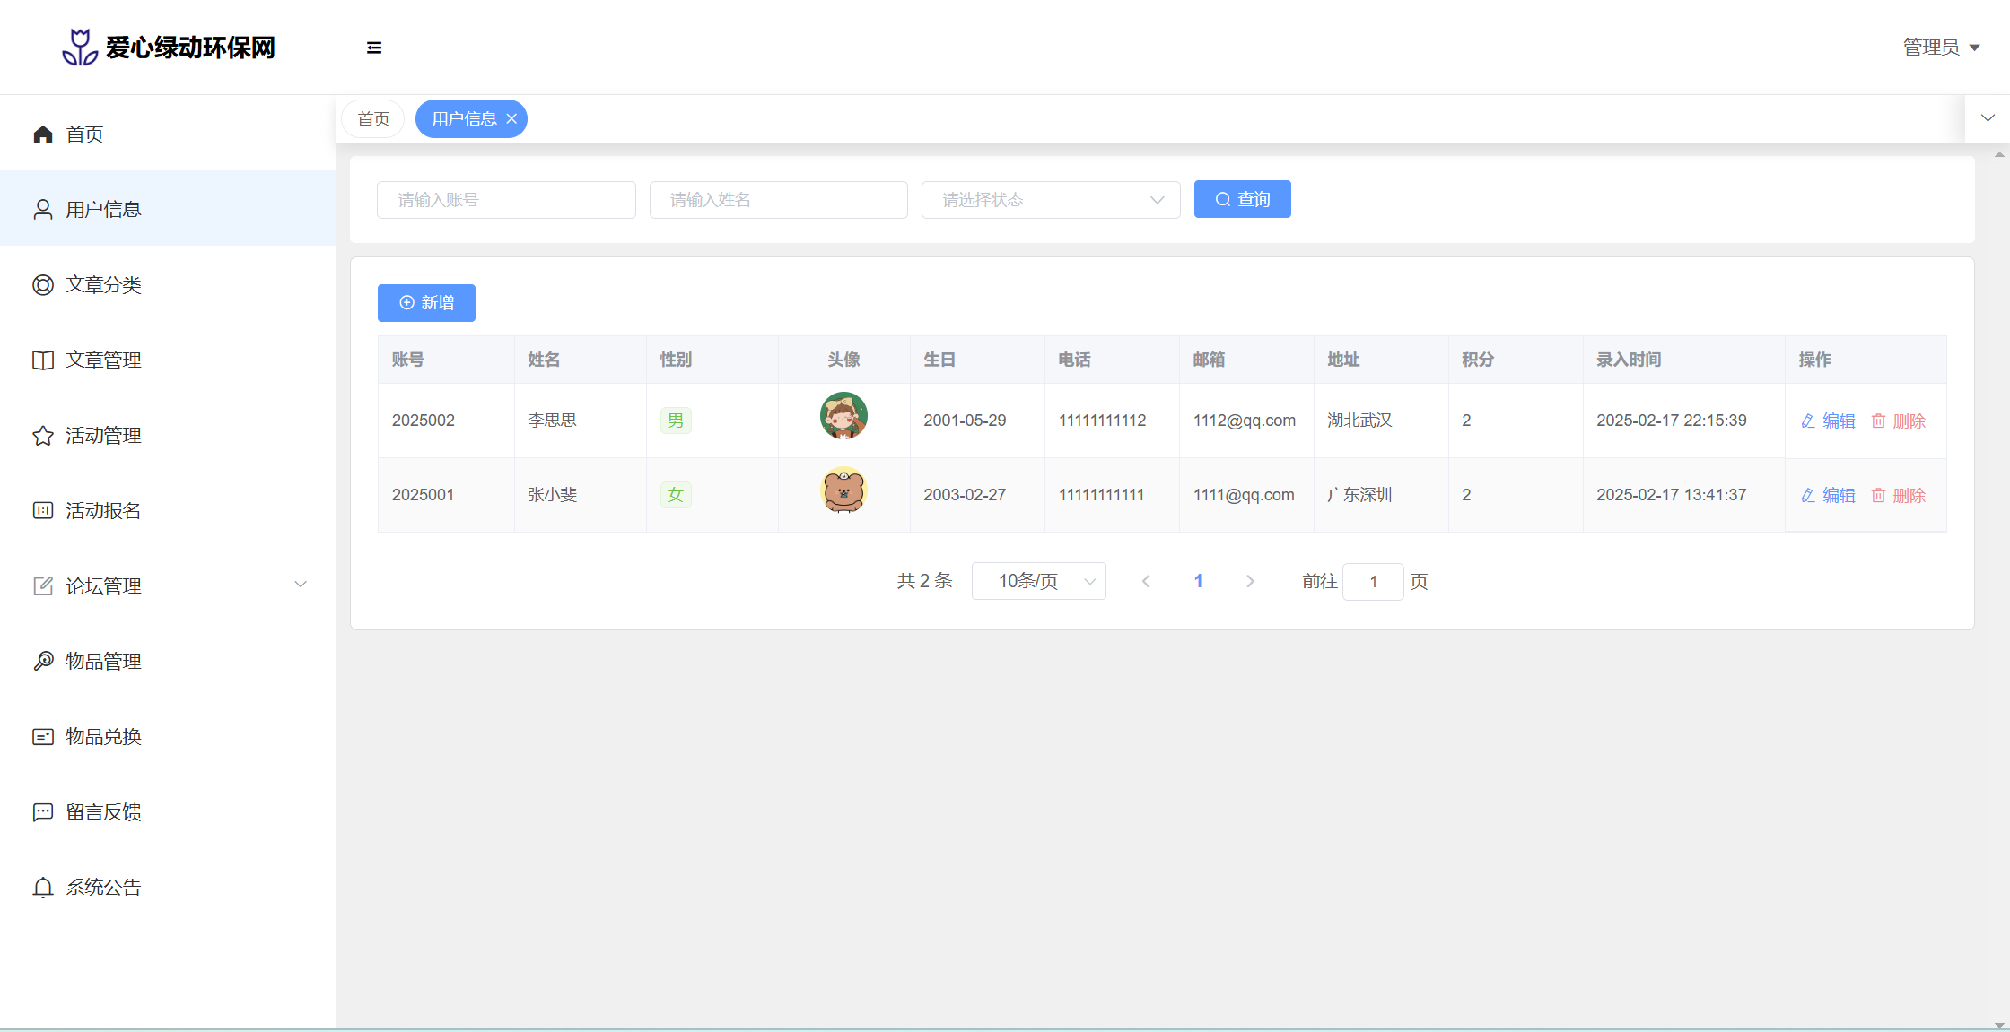This screenshot has width=2010, height=1032.
Task: Click the star icon for 活动管理
Action: click(x=43, y=436)
